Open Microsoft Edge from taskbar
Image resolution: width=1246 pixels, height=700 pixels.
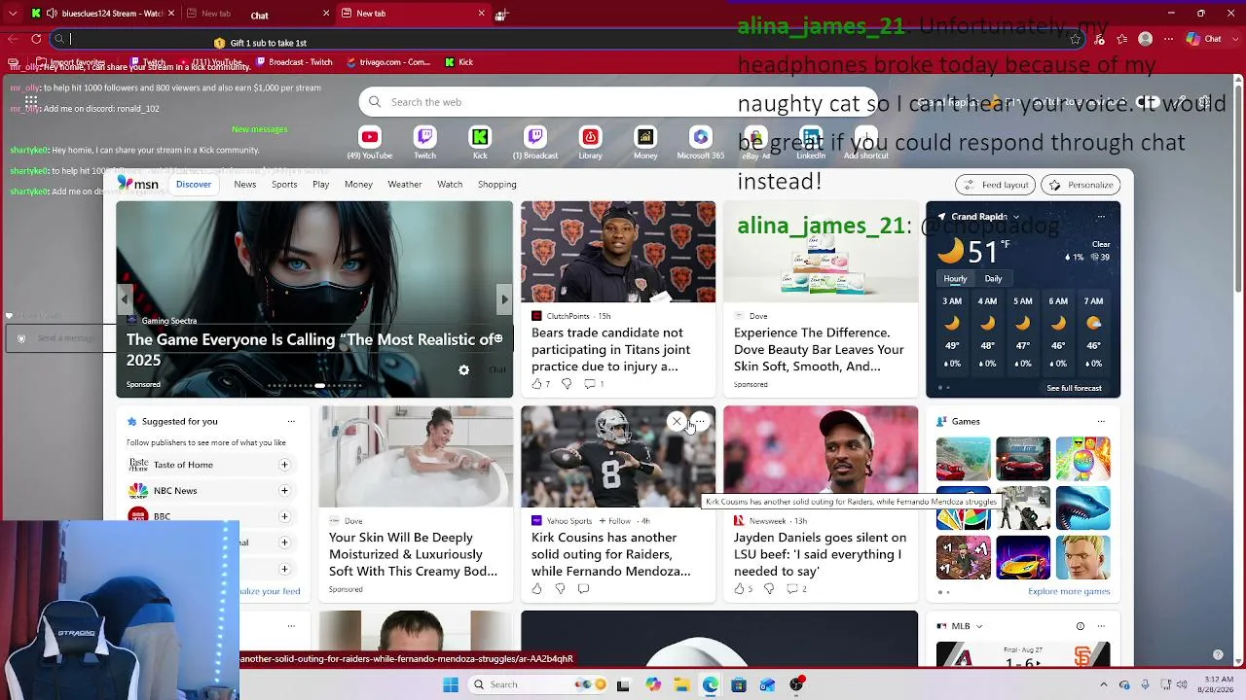click(711, 684)
